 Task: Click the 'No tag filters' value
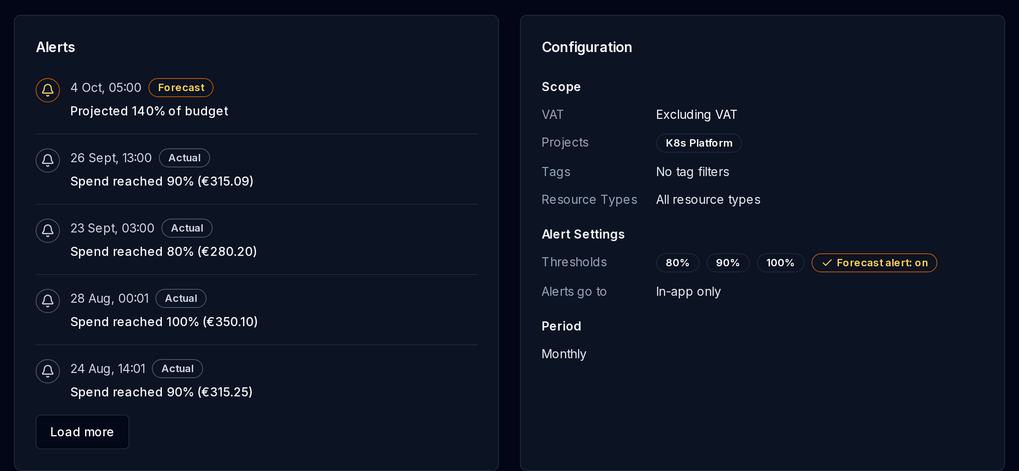tap(693, 172)
